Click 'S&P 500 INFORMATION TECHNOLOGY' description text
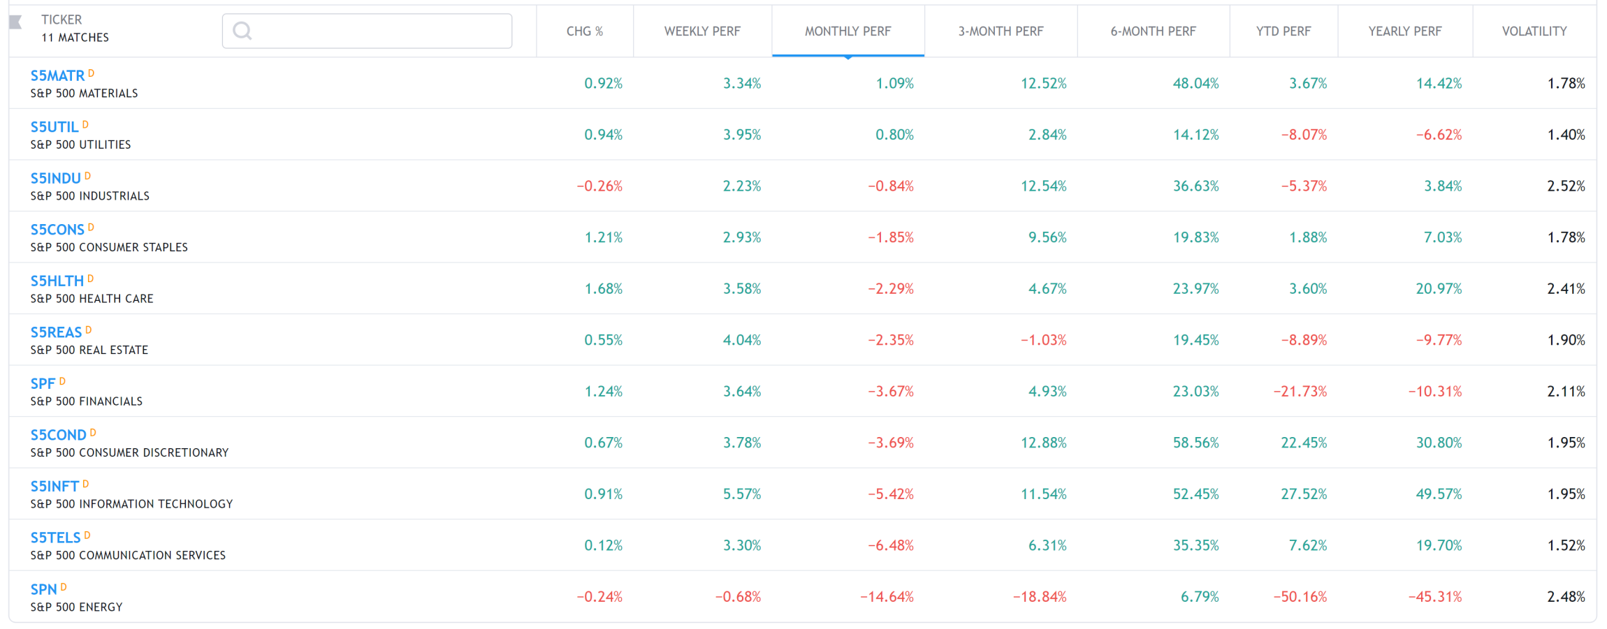The image size is (1607, 629). pyautogui.click(x=131, y=504)
